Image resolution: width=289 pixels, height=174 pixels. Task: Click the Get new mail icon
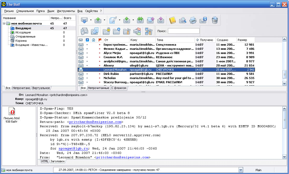click(84, 20)
